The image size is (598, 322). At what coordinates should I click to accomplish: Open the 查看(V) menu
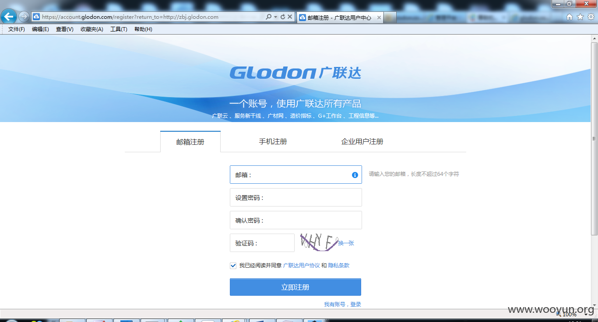click(x=65, y=29)
